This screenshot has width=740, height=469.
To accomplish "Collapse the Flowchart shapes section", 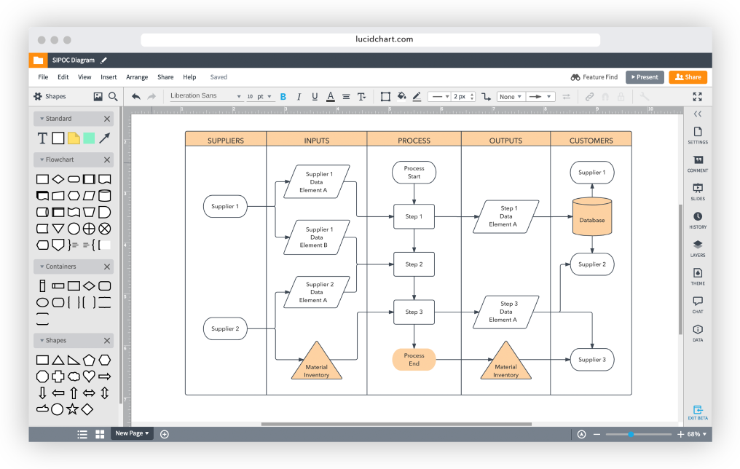I will coord(42,159).
